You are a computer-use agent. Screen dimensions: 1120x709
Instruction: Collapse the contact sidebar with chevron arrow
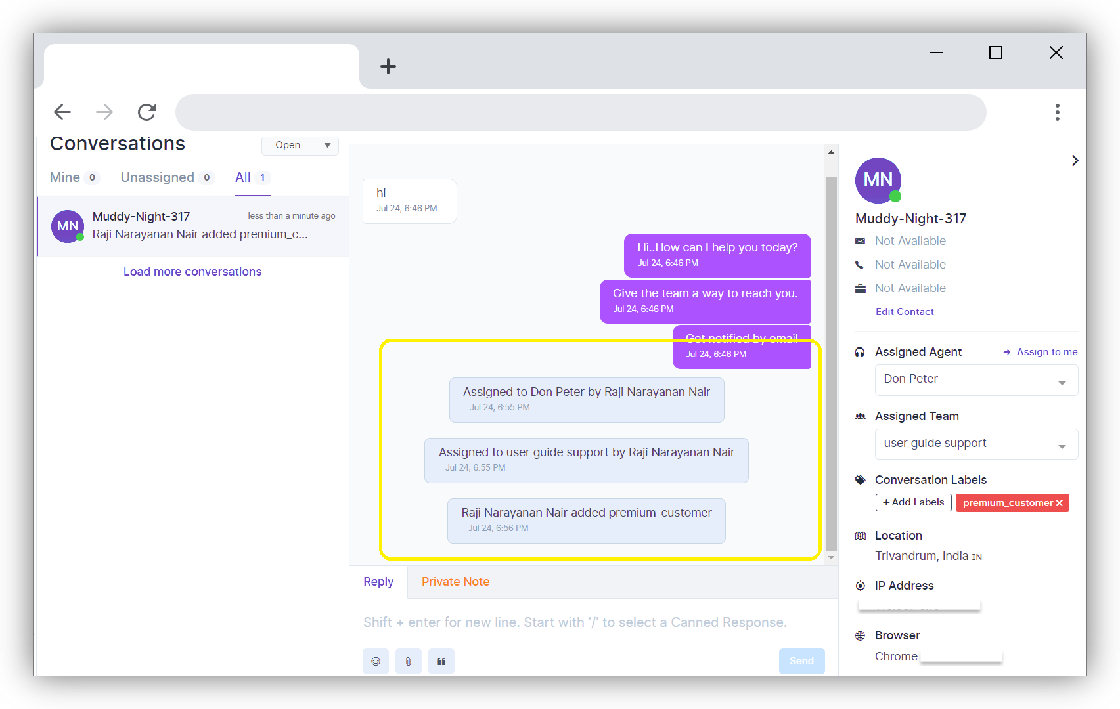[x=1075, y=161]
